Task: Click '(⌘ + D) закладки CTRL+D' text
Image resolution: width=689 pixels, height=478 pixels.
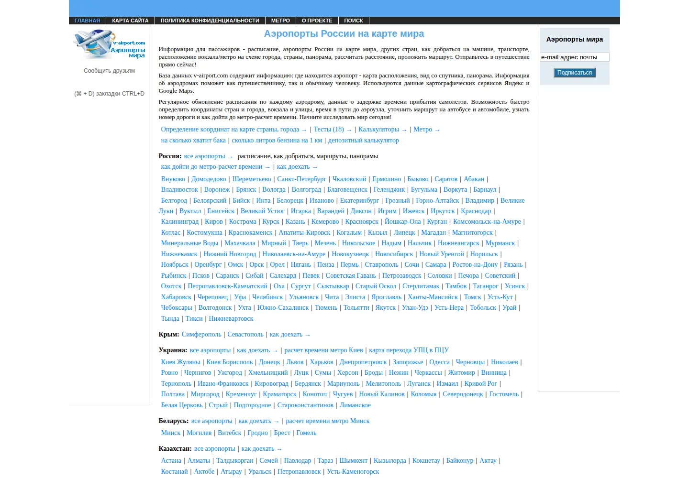Action: click(x=109, y=94)
